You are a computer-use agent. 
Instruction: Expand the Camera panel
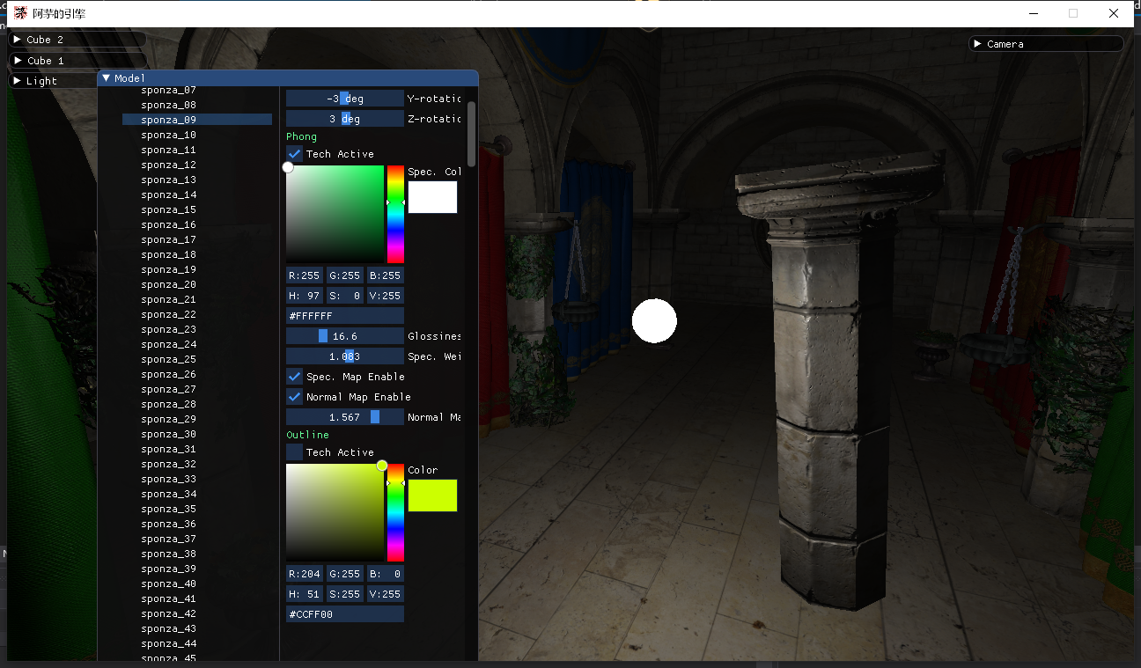977,44
